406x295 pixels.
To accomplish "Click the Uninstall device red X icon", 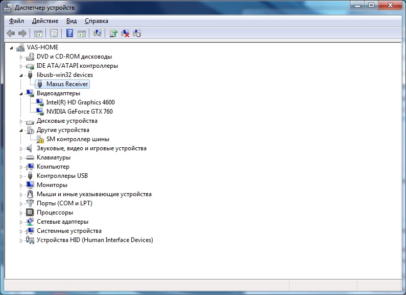I will point(125,33).
